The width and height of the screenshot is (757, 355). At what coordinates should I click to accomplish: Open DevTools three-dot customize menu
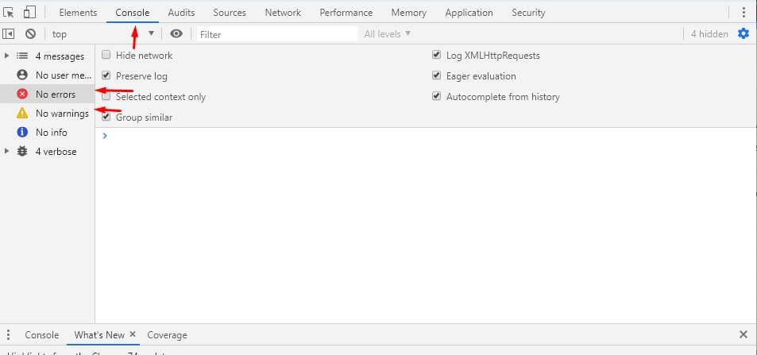coord(743,13)
